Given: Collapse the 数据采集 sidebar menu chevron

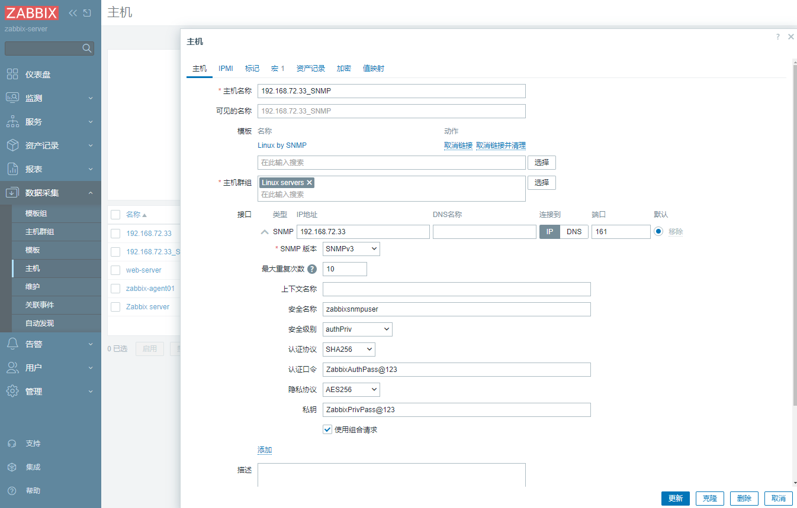Looking at the screenshot, I should 91,193.
